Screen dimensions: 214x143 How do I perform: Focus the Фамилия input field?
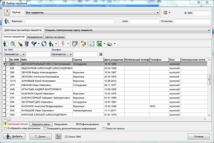click(x=70, y=21)
